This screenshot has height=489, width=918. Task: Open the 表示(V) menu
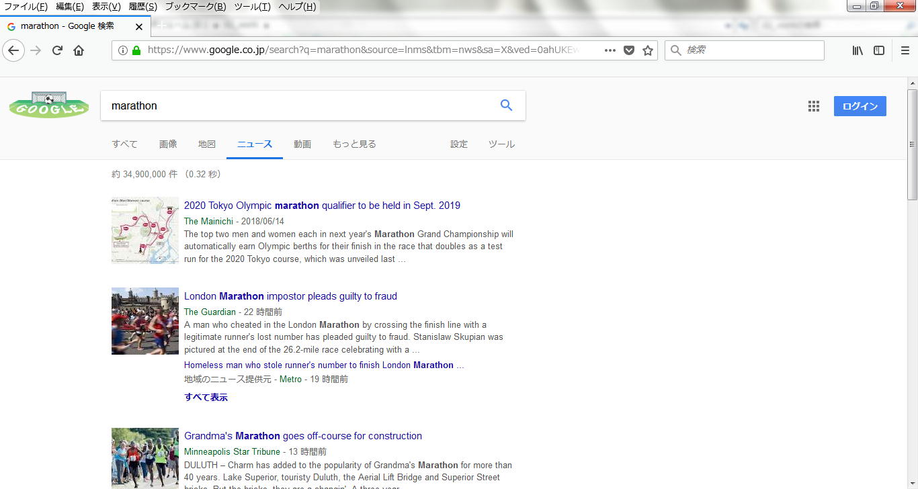pos(106,7)
